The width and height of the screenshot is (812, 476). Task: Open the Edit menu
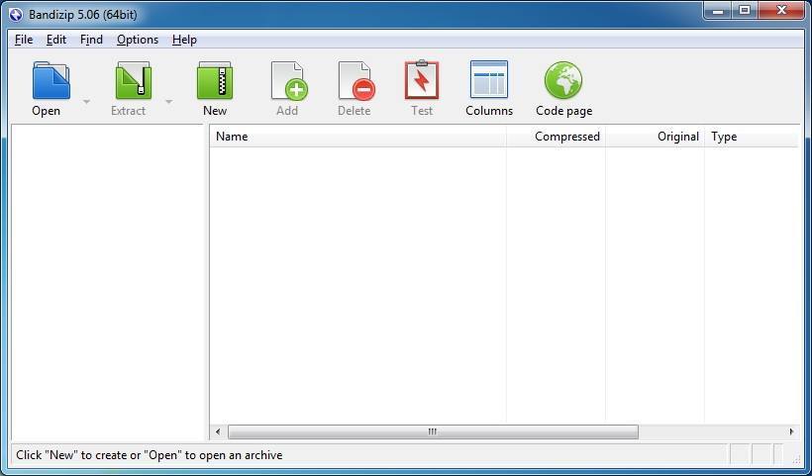pyautogui.click(x=56, y=40)
